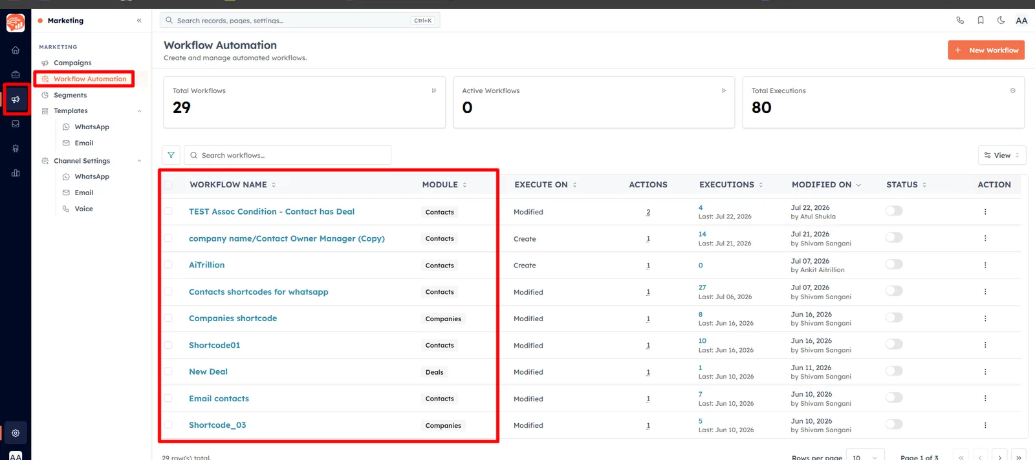The width and height of the screenshot is (1035, 460).
Task: Click the app logo at top left
Action: coord(16,23)
